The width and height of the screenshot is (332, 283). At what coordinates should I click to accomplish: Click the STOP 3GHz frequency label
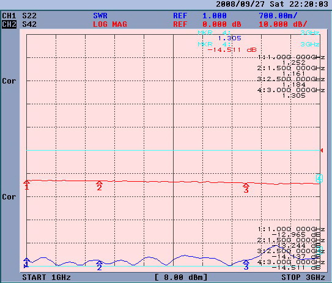click(303, 278)
